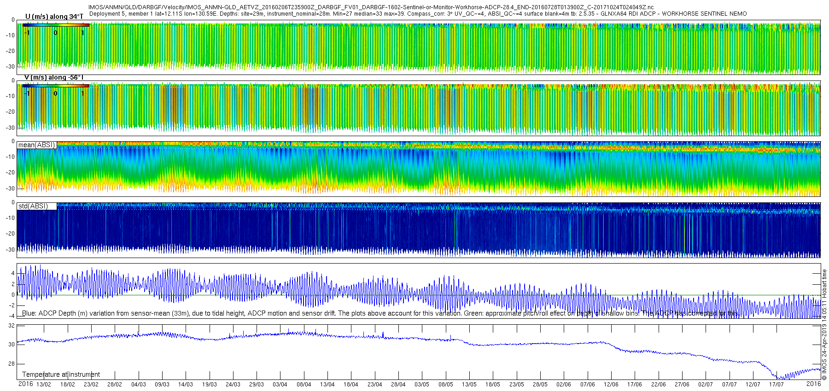Click the '19/03' date tick label
This screenshot has height=391, width=829.
click(x=210, y=385)
